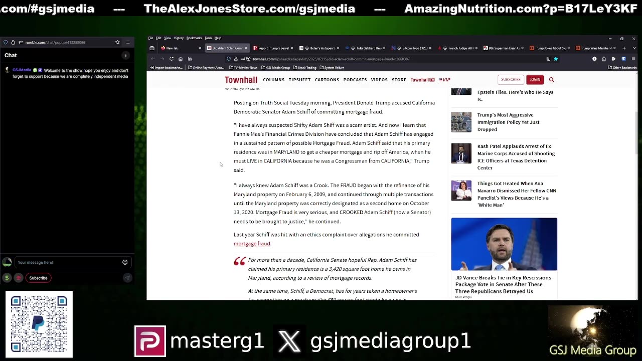This screenshot has height=361, width=642.
Task: Open a new browser tab with plus
Action: point(624,48)
